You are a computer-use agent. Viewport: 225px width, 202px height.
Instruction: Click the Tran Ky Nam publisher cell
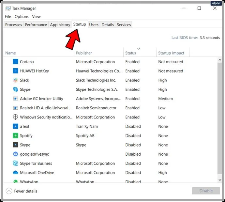(87, 126)
